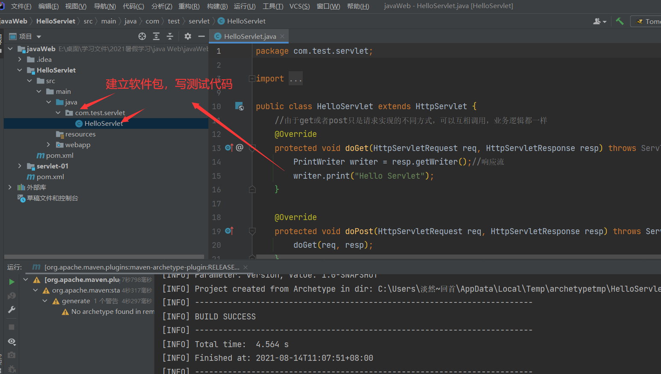Expand the webapp folder
The height and width of the screenshot is (374, 661).
click(x=49, y=145)
